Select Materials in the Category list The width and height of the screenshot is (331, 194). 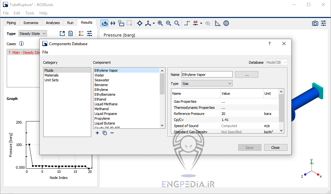click(52, 75)
